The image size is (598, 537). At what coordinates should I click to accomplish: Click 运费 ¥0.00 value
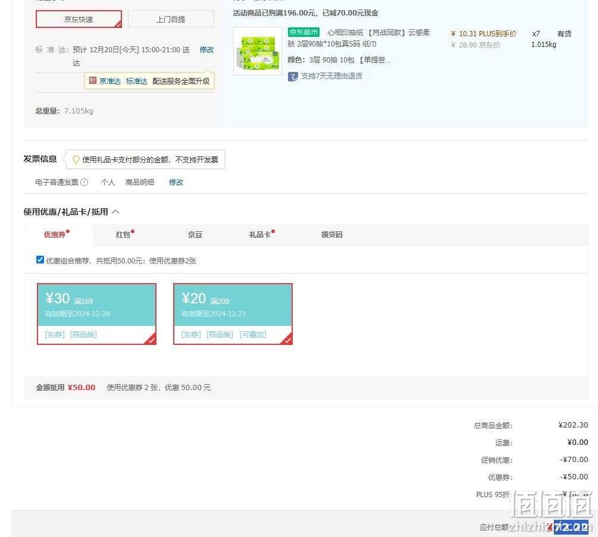[x=578, y=442]
